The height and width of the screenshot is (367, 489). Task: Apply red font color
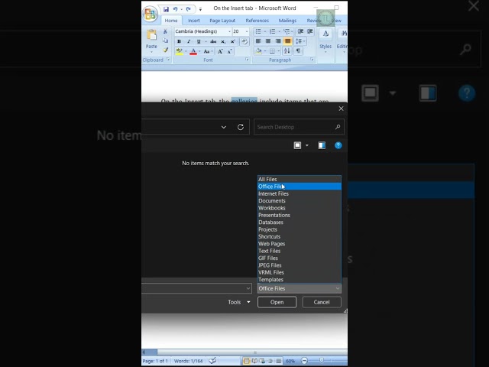pos(193,51)
